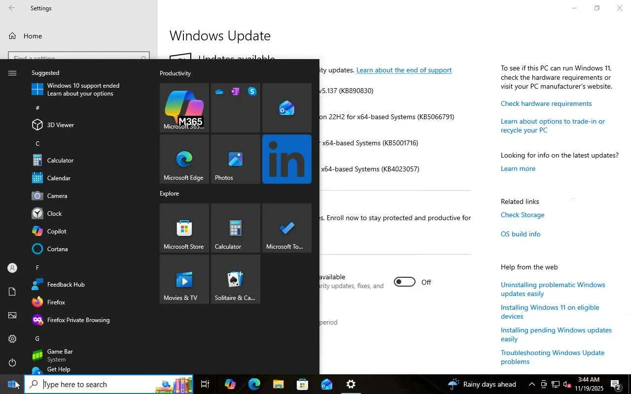Open Settings gear in the Start menu rail
The width and height of the screenshot is (631, 394).
(12, 339)
